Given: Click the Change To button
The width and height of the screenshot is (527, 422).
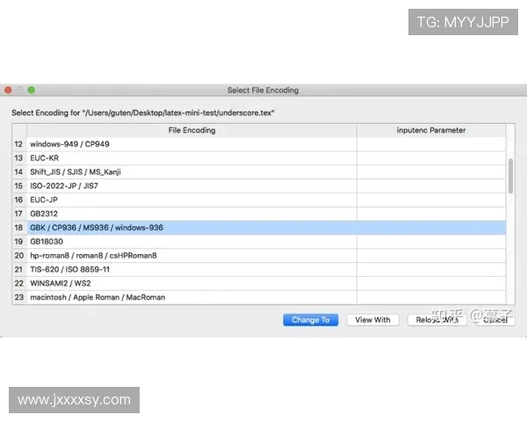Looking at the screenshot, I should tap(310, 320).
